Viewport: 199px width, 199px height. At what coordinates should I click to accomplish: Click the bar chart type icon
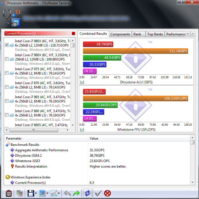pos(42,193)
